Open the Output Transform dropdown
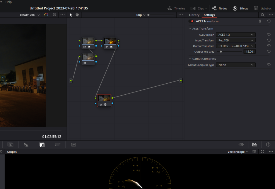The height and width of the screenshot is (189, 275). coord(236,46)
